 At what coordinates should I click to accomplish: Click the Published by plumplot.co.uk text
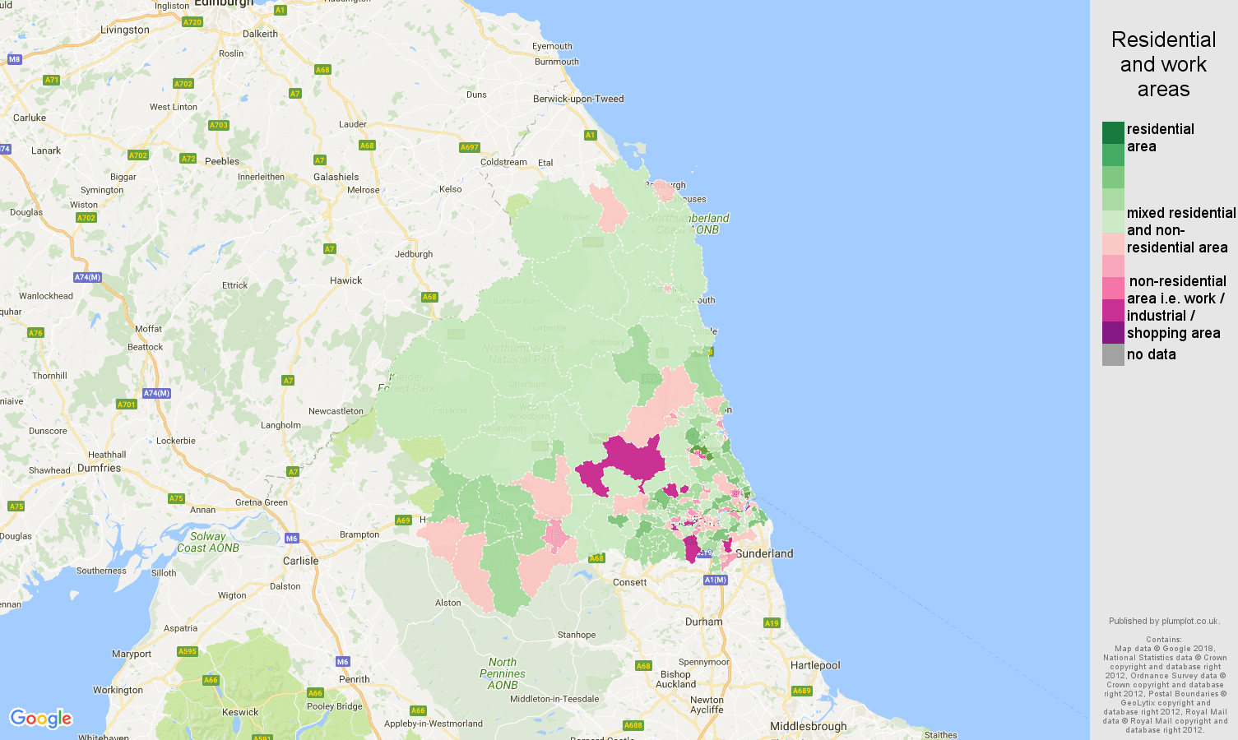point(1164,621)
